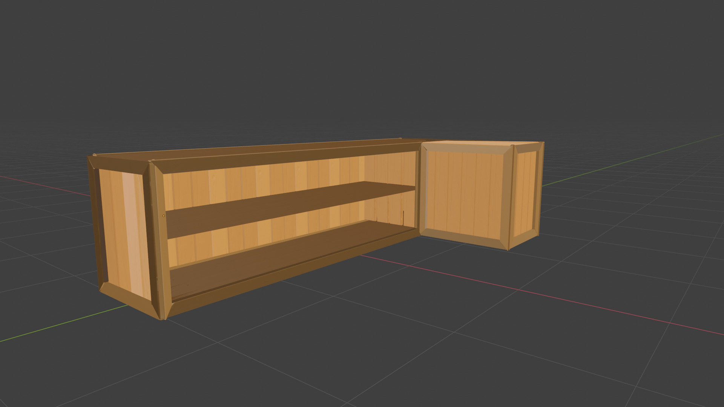Click the orange origin dot on cabinet frame

(x=163, y=216)
